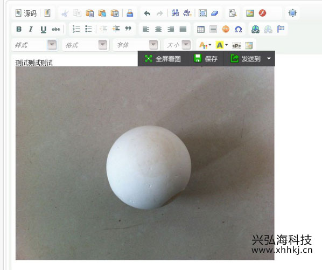Toggle Italic formatting
322x270 pixels.
(31, 29)
